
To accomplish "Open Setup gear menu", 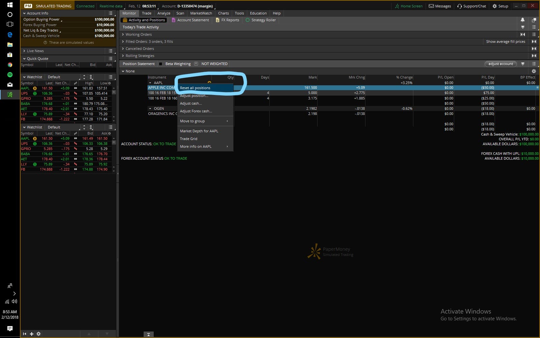I will coord(500,6).
